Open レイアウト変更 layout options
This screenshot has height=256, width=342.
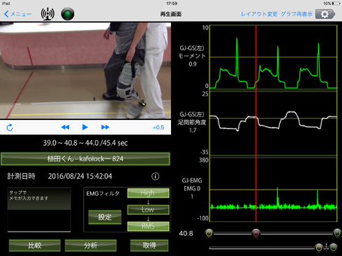click(x=259, y=14)
